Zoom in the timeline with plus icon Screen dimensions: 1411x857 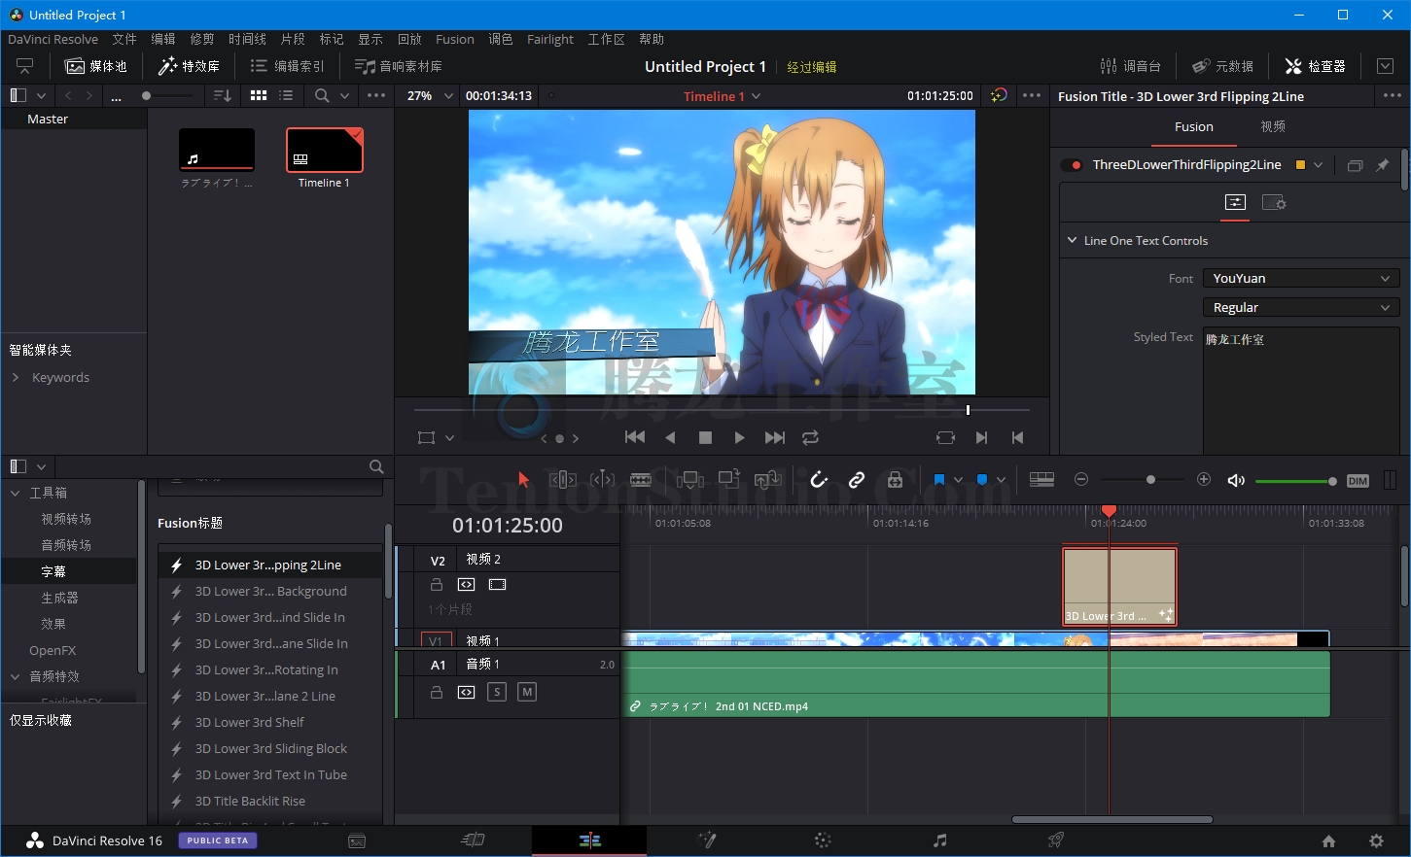tap(1204, 480)
